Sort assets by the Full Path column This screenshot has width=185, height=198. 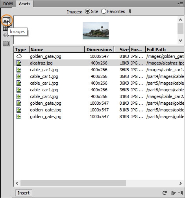tap(165, 50)
